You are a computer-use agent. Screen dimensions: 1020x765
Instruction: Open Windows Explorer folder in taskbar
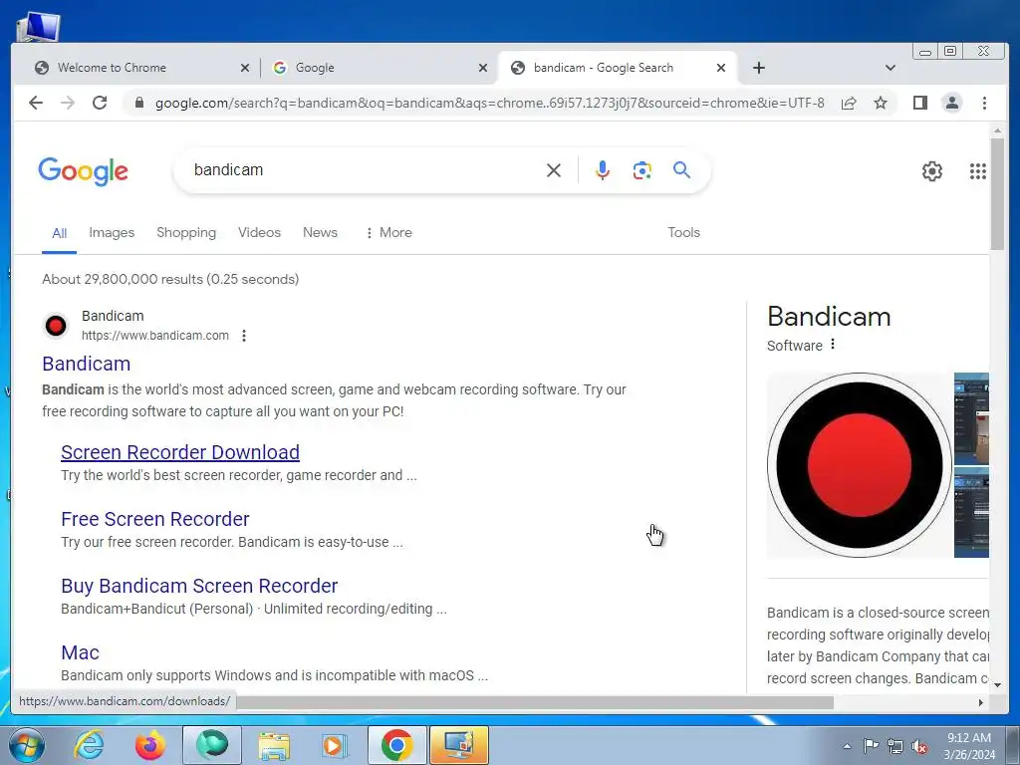click(274, 745)
